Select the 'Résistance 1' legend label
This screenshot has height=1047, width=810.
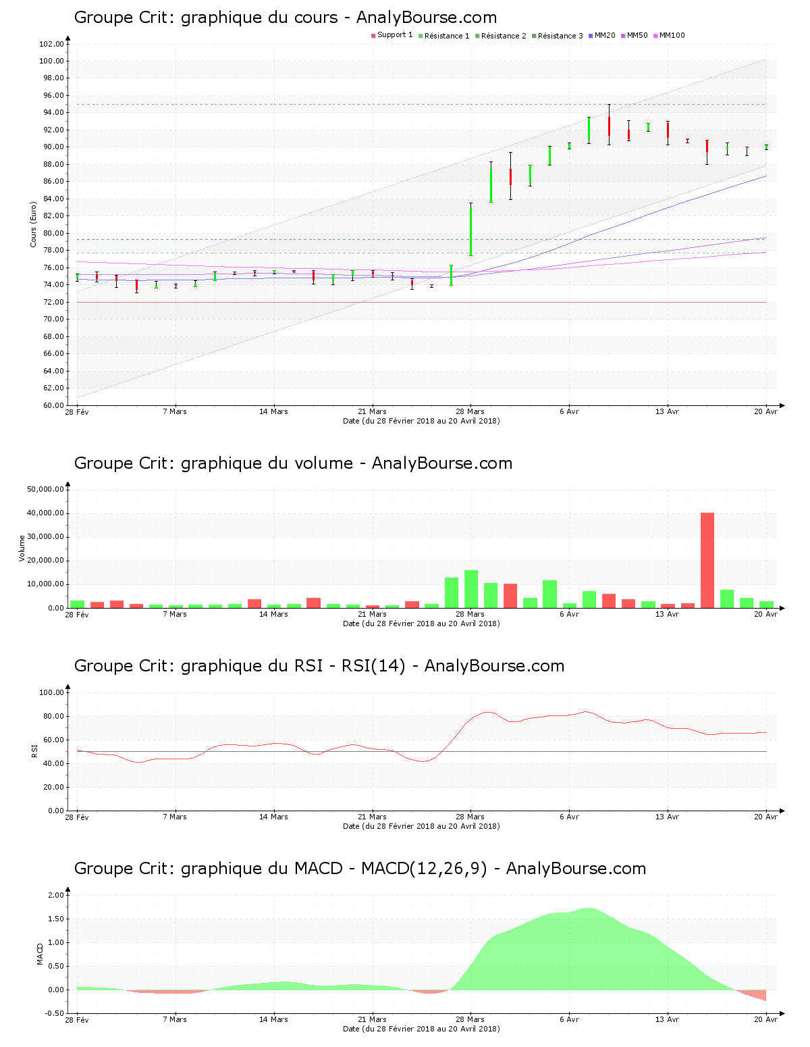pyautogui.click(x=447, y=36)
